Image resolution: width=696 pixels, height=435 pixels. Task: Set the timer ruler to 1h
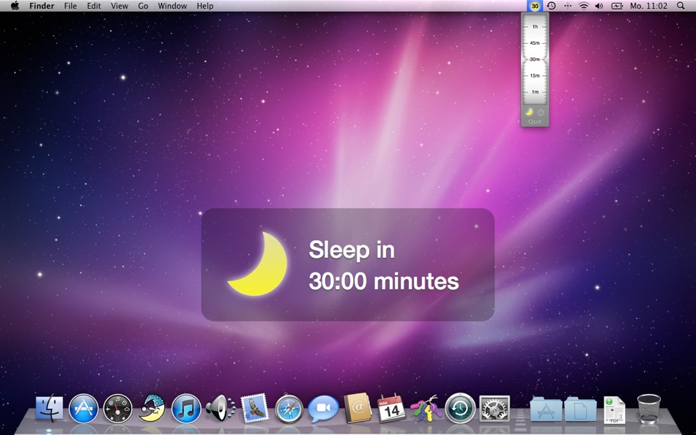(535, 26)
